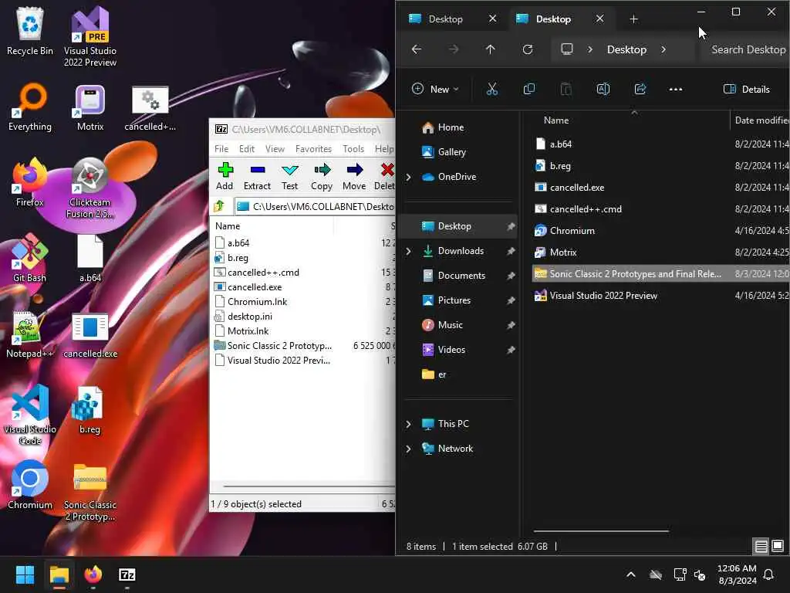Viewport: 790px width, 593px height.
Task: Open the New dropdown in File Explorer
Action: coord(435,90)
